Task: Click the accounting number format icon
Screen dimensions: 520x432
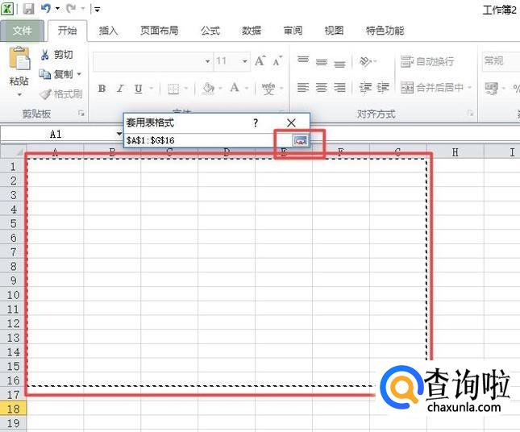Action: (x=492, y=88)
